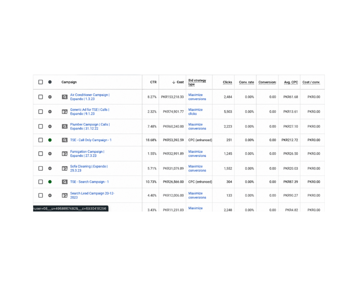This screenshot has height=286, width=358.
Task: Click the paused status icon for Search Lead Campaign 20-12-2023
Action: click(50, 196)
